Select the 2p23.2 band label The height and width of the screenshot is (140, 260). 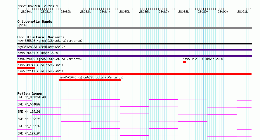(23, 25)
